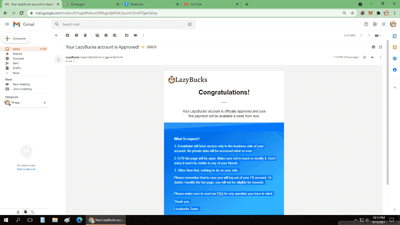
Task: Toggle the important marker next to subject
Action: tap(143, 47)
